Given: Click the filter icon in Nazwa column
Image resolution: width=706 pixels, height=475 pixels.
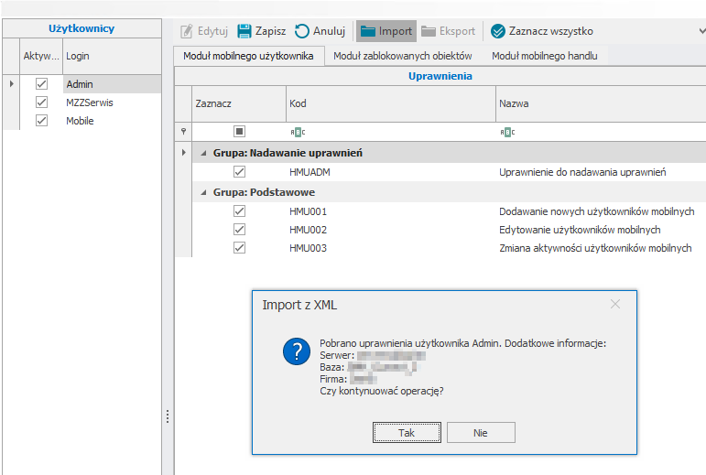Looking at the screenshot, I should 506,132.
